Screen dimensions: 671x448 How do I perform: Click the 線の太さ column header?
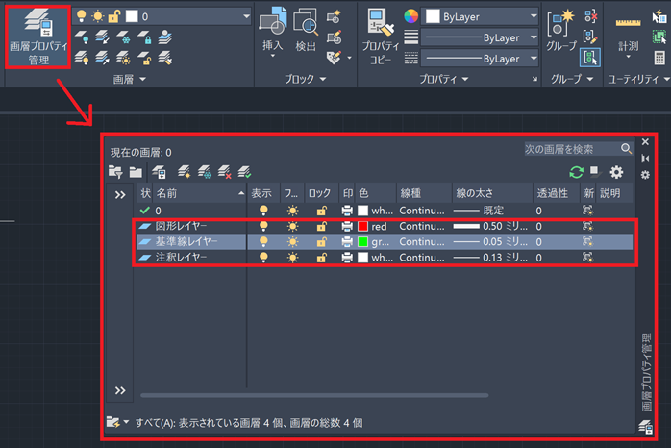coord(492,193)
